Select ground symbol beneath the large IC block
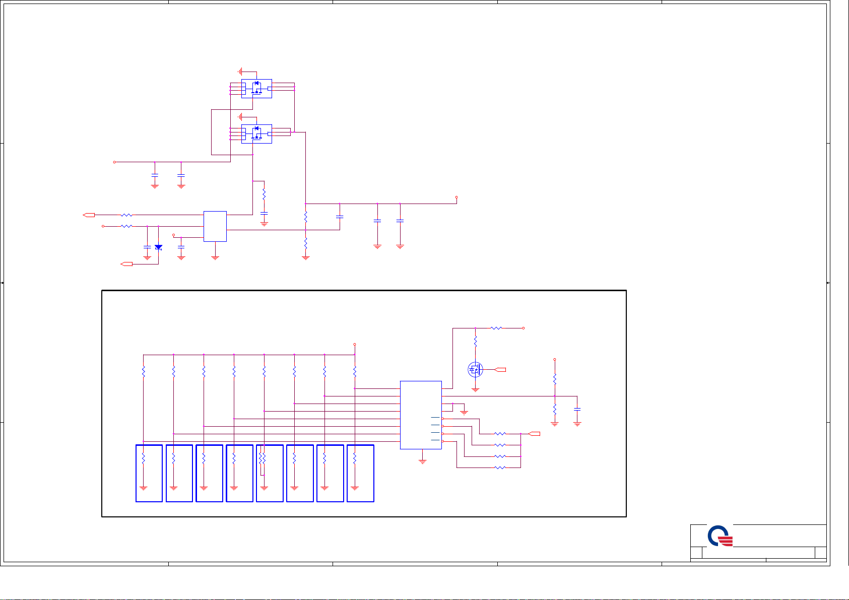Viewport: 849px width, 600px height. pos(423,461)
